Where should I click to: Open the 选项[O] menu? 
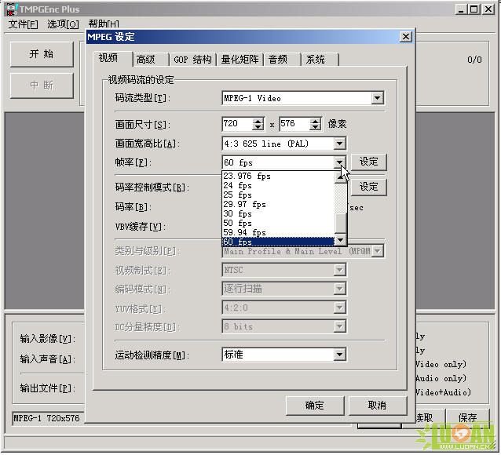[x=63, y=24]
